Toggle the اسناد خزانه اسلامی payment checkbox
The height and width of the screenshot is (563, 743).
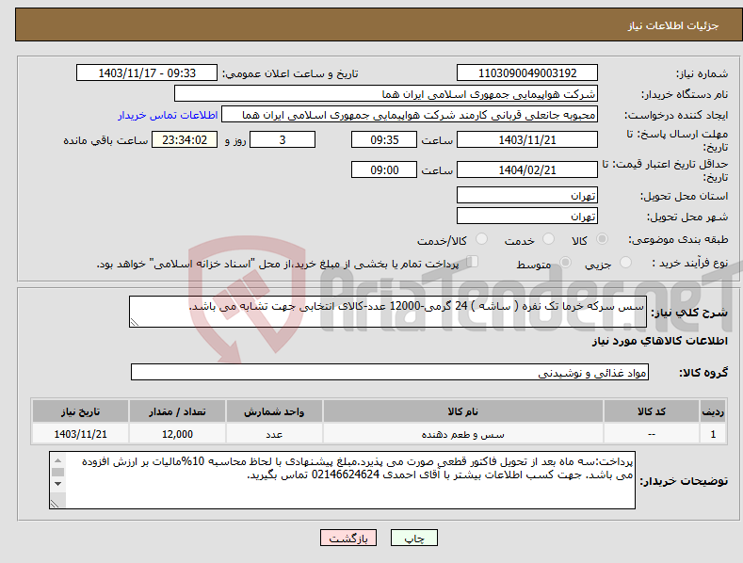coord(473,262)
